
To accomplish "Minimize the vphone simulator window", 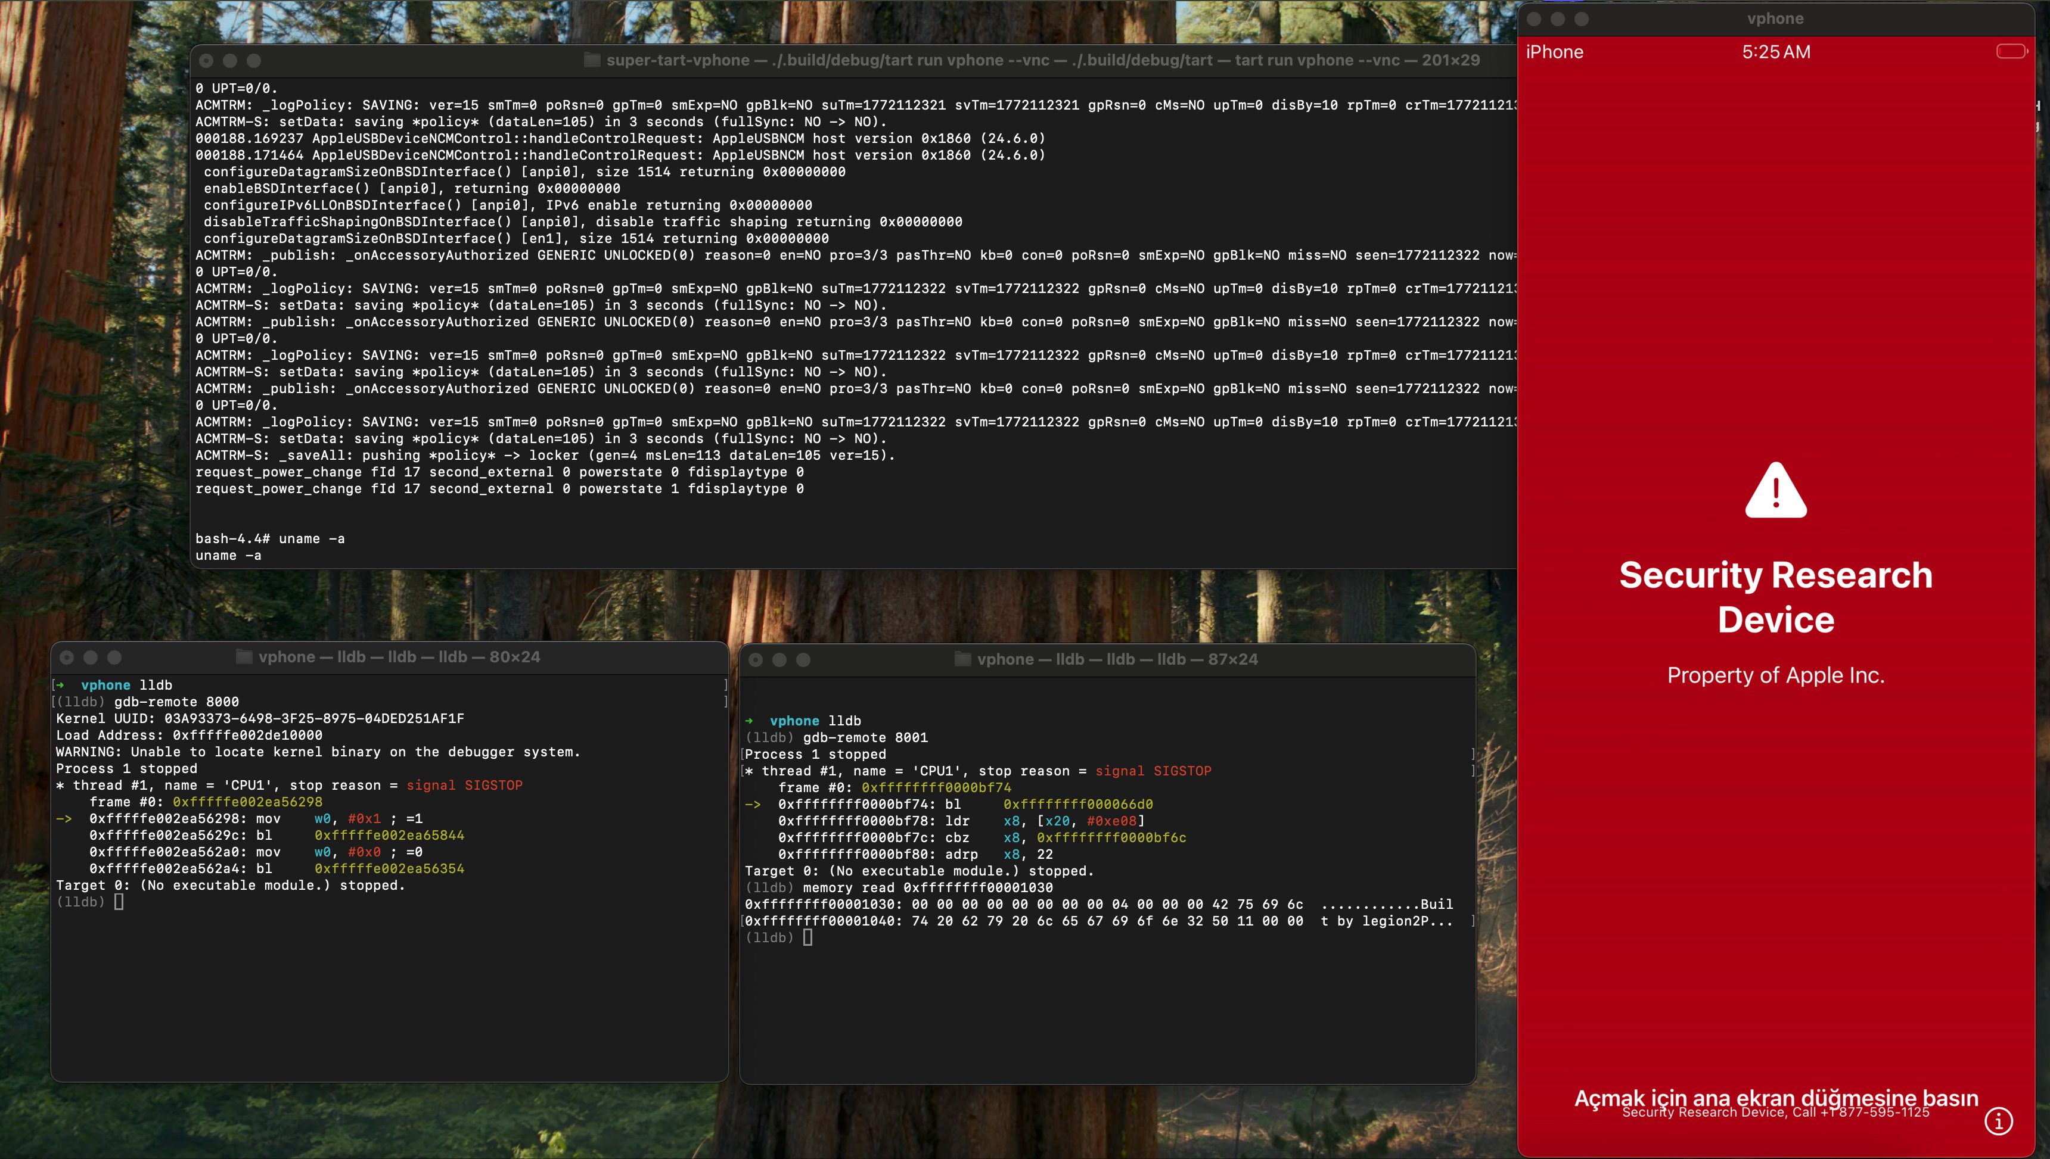I will pyautogui.click(x=1558, y=19).
